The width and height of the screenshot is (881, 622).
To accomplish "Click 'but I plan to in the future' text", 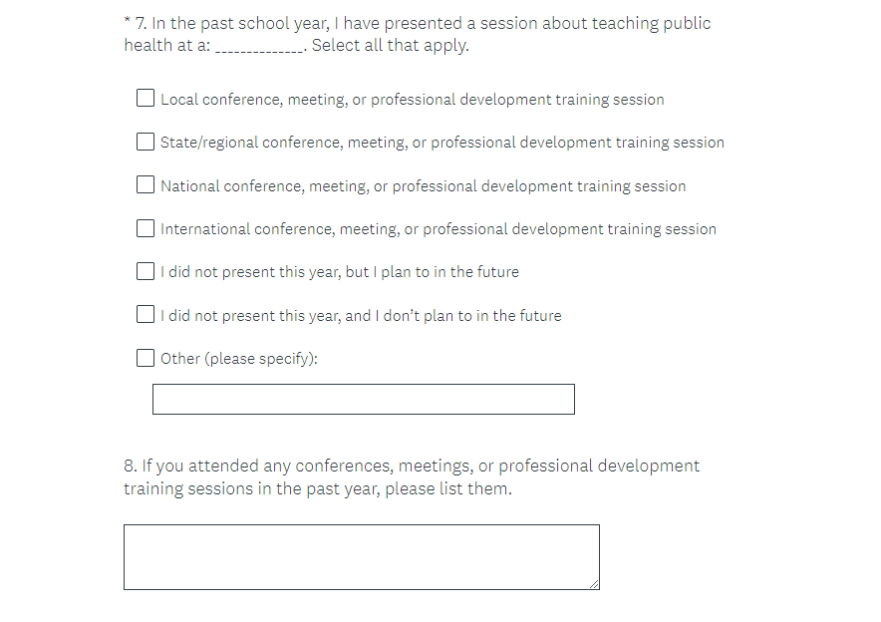I will (433, 272).
